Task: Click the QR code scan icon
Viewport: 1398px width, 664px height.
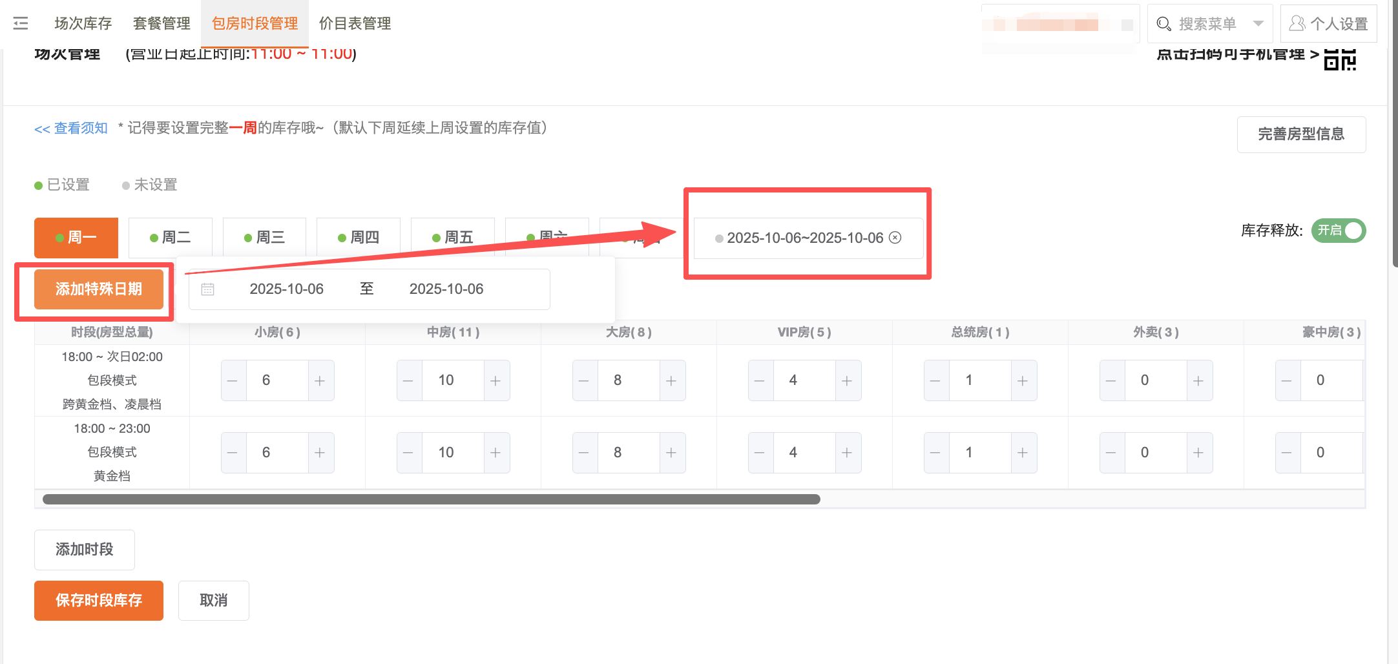Action: tap(1339, 59)
